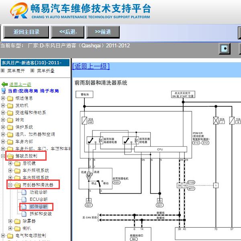241x241 pixels.
Task: Go back with the <<后退 button
Action: click(67, 32)
